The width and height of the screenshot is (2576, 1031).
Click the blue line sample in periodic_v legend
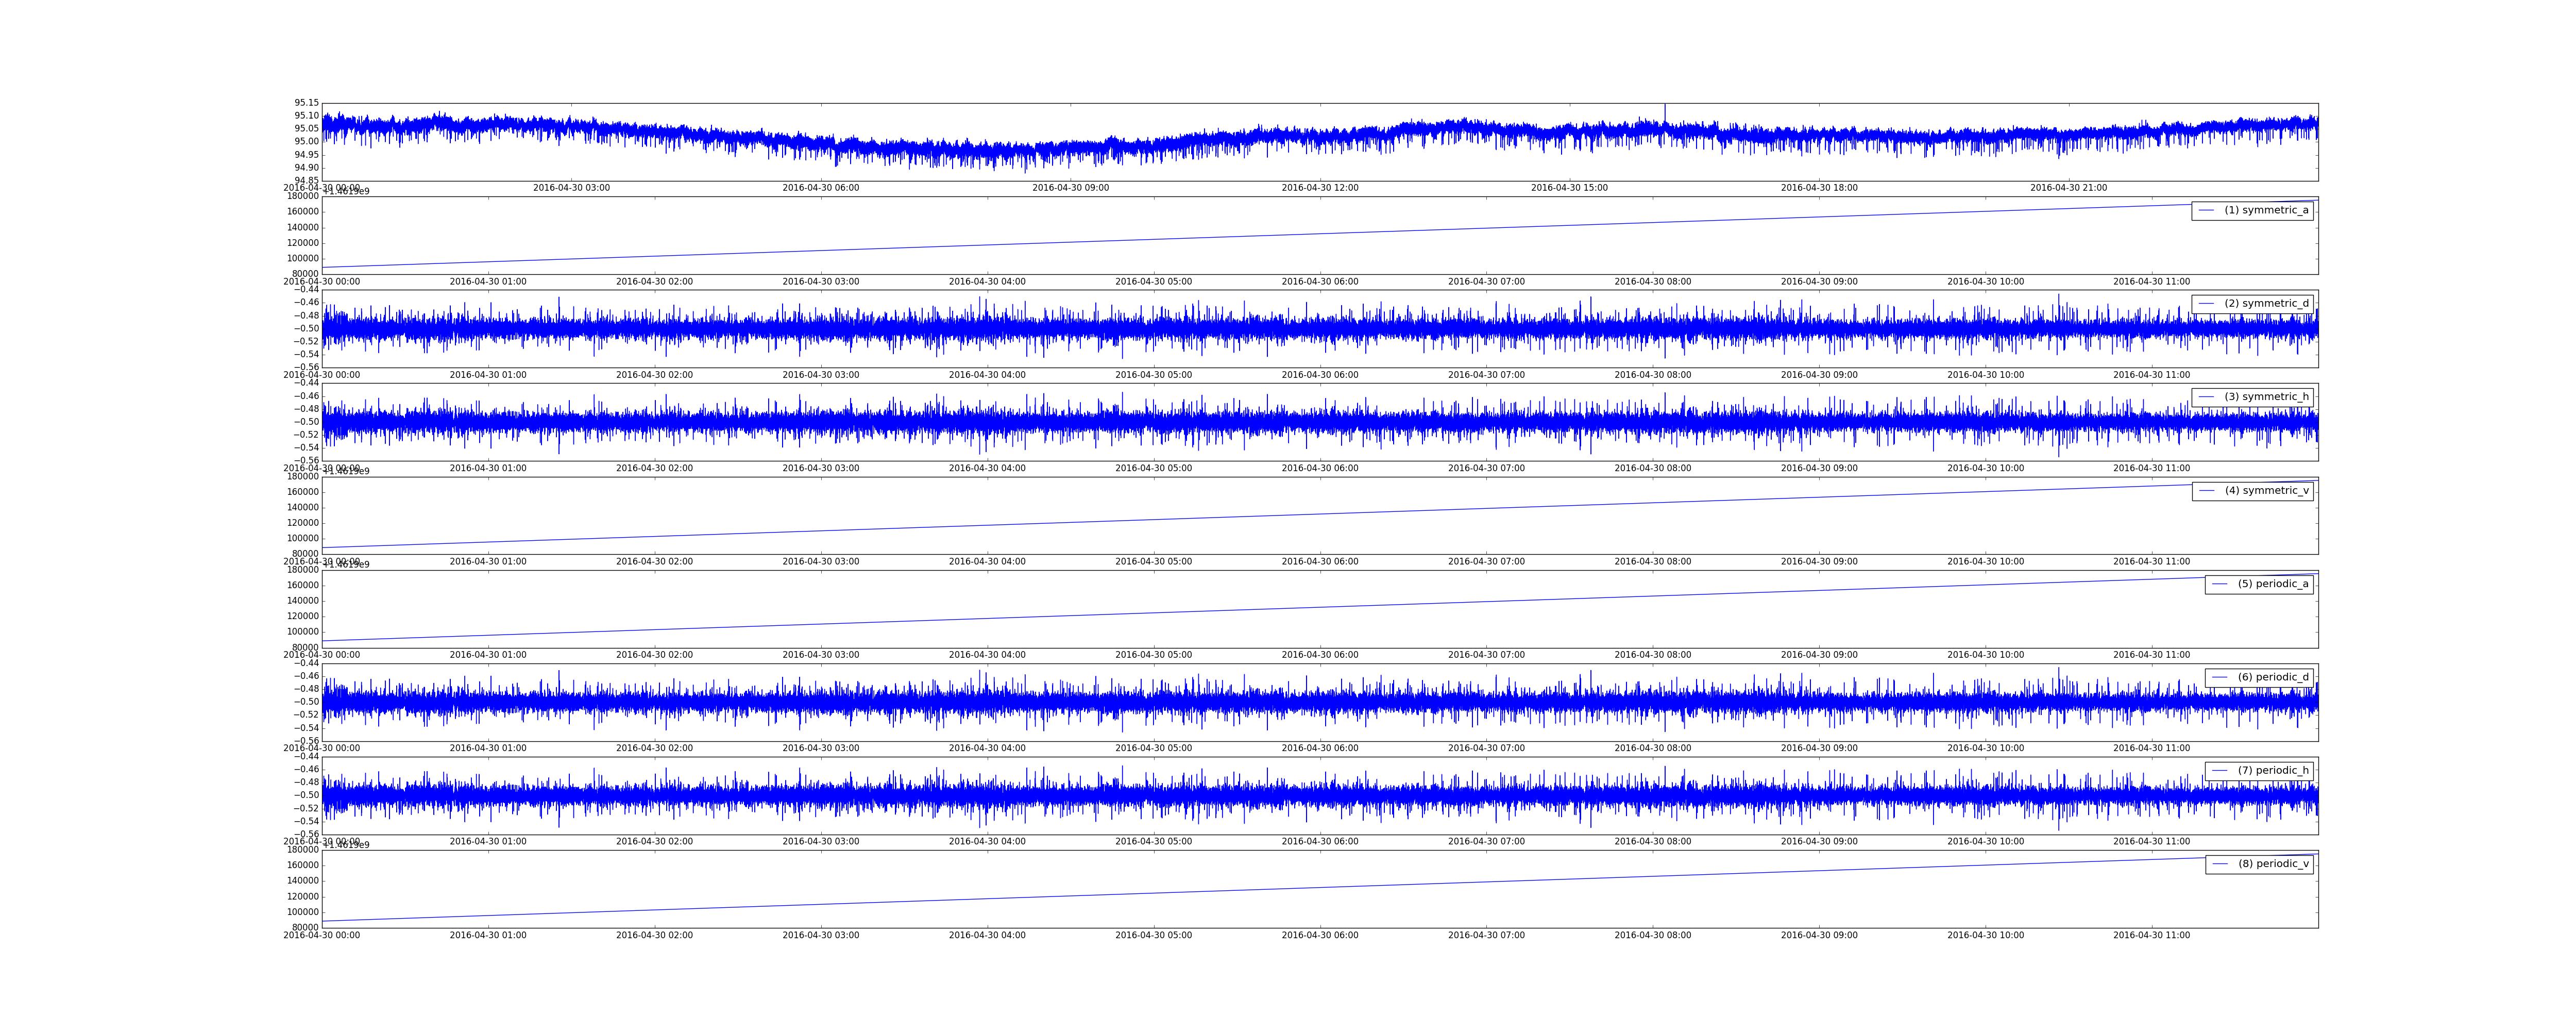2220,864
